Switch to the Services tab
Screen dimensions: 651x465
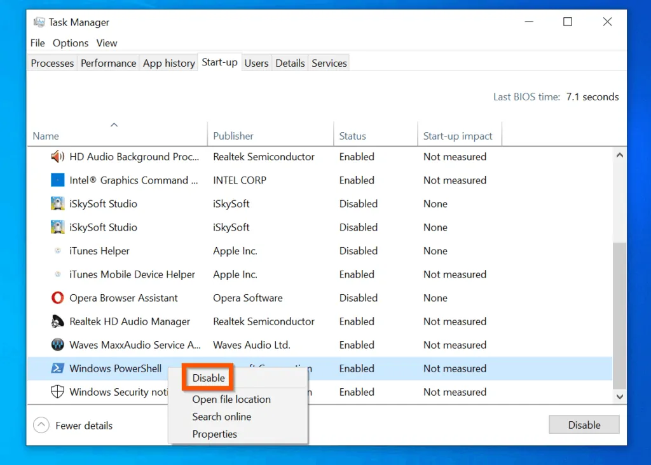(329, 63)
